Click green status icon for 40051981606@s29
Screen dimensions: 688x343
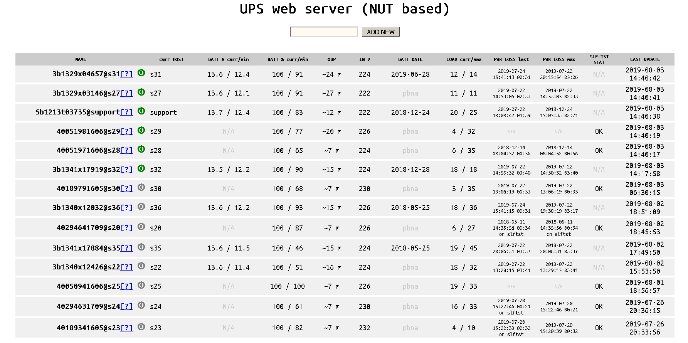(141, 130)
